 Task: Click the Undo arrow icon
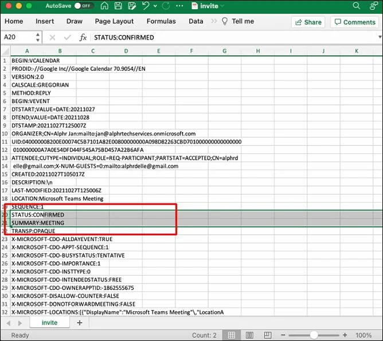145,6
